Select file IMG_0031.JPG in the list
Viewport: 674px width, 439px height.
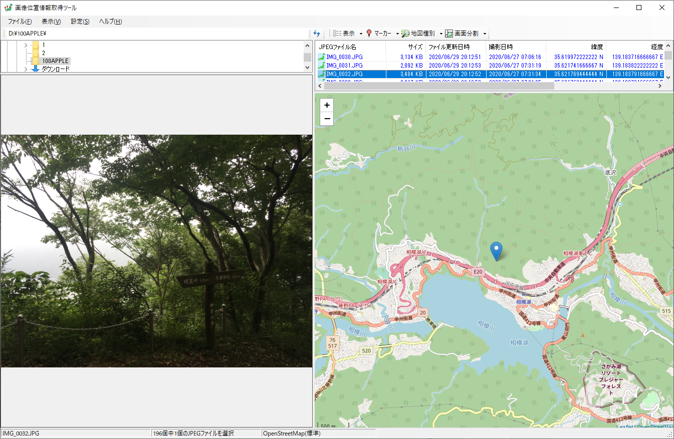[x=344, y=66]
